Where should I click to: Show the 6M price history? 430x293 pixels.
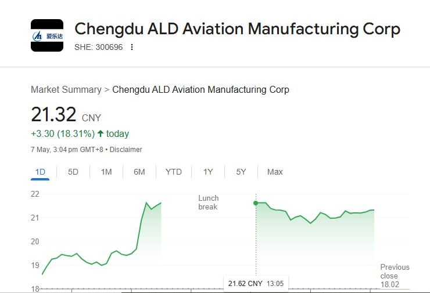click(x=139, y=172)
